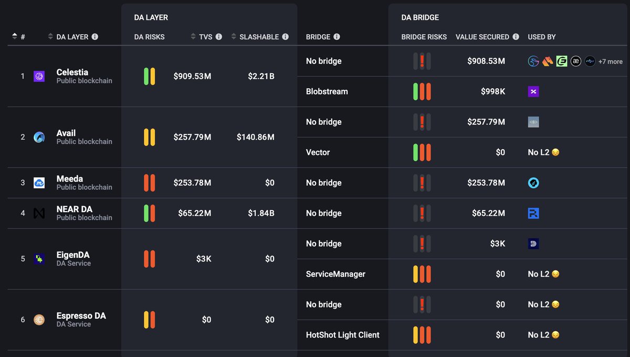Screen dimensions: 630x357
Task: Click the info icon next to the DA LAYER header
Action: tap(95, 37)
